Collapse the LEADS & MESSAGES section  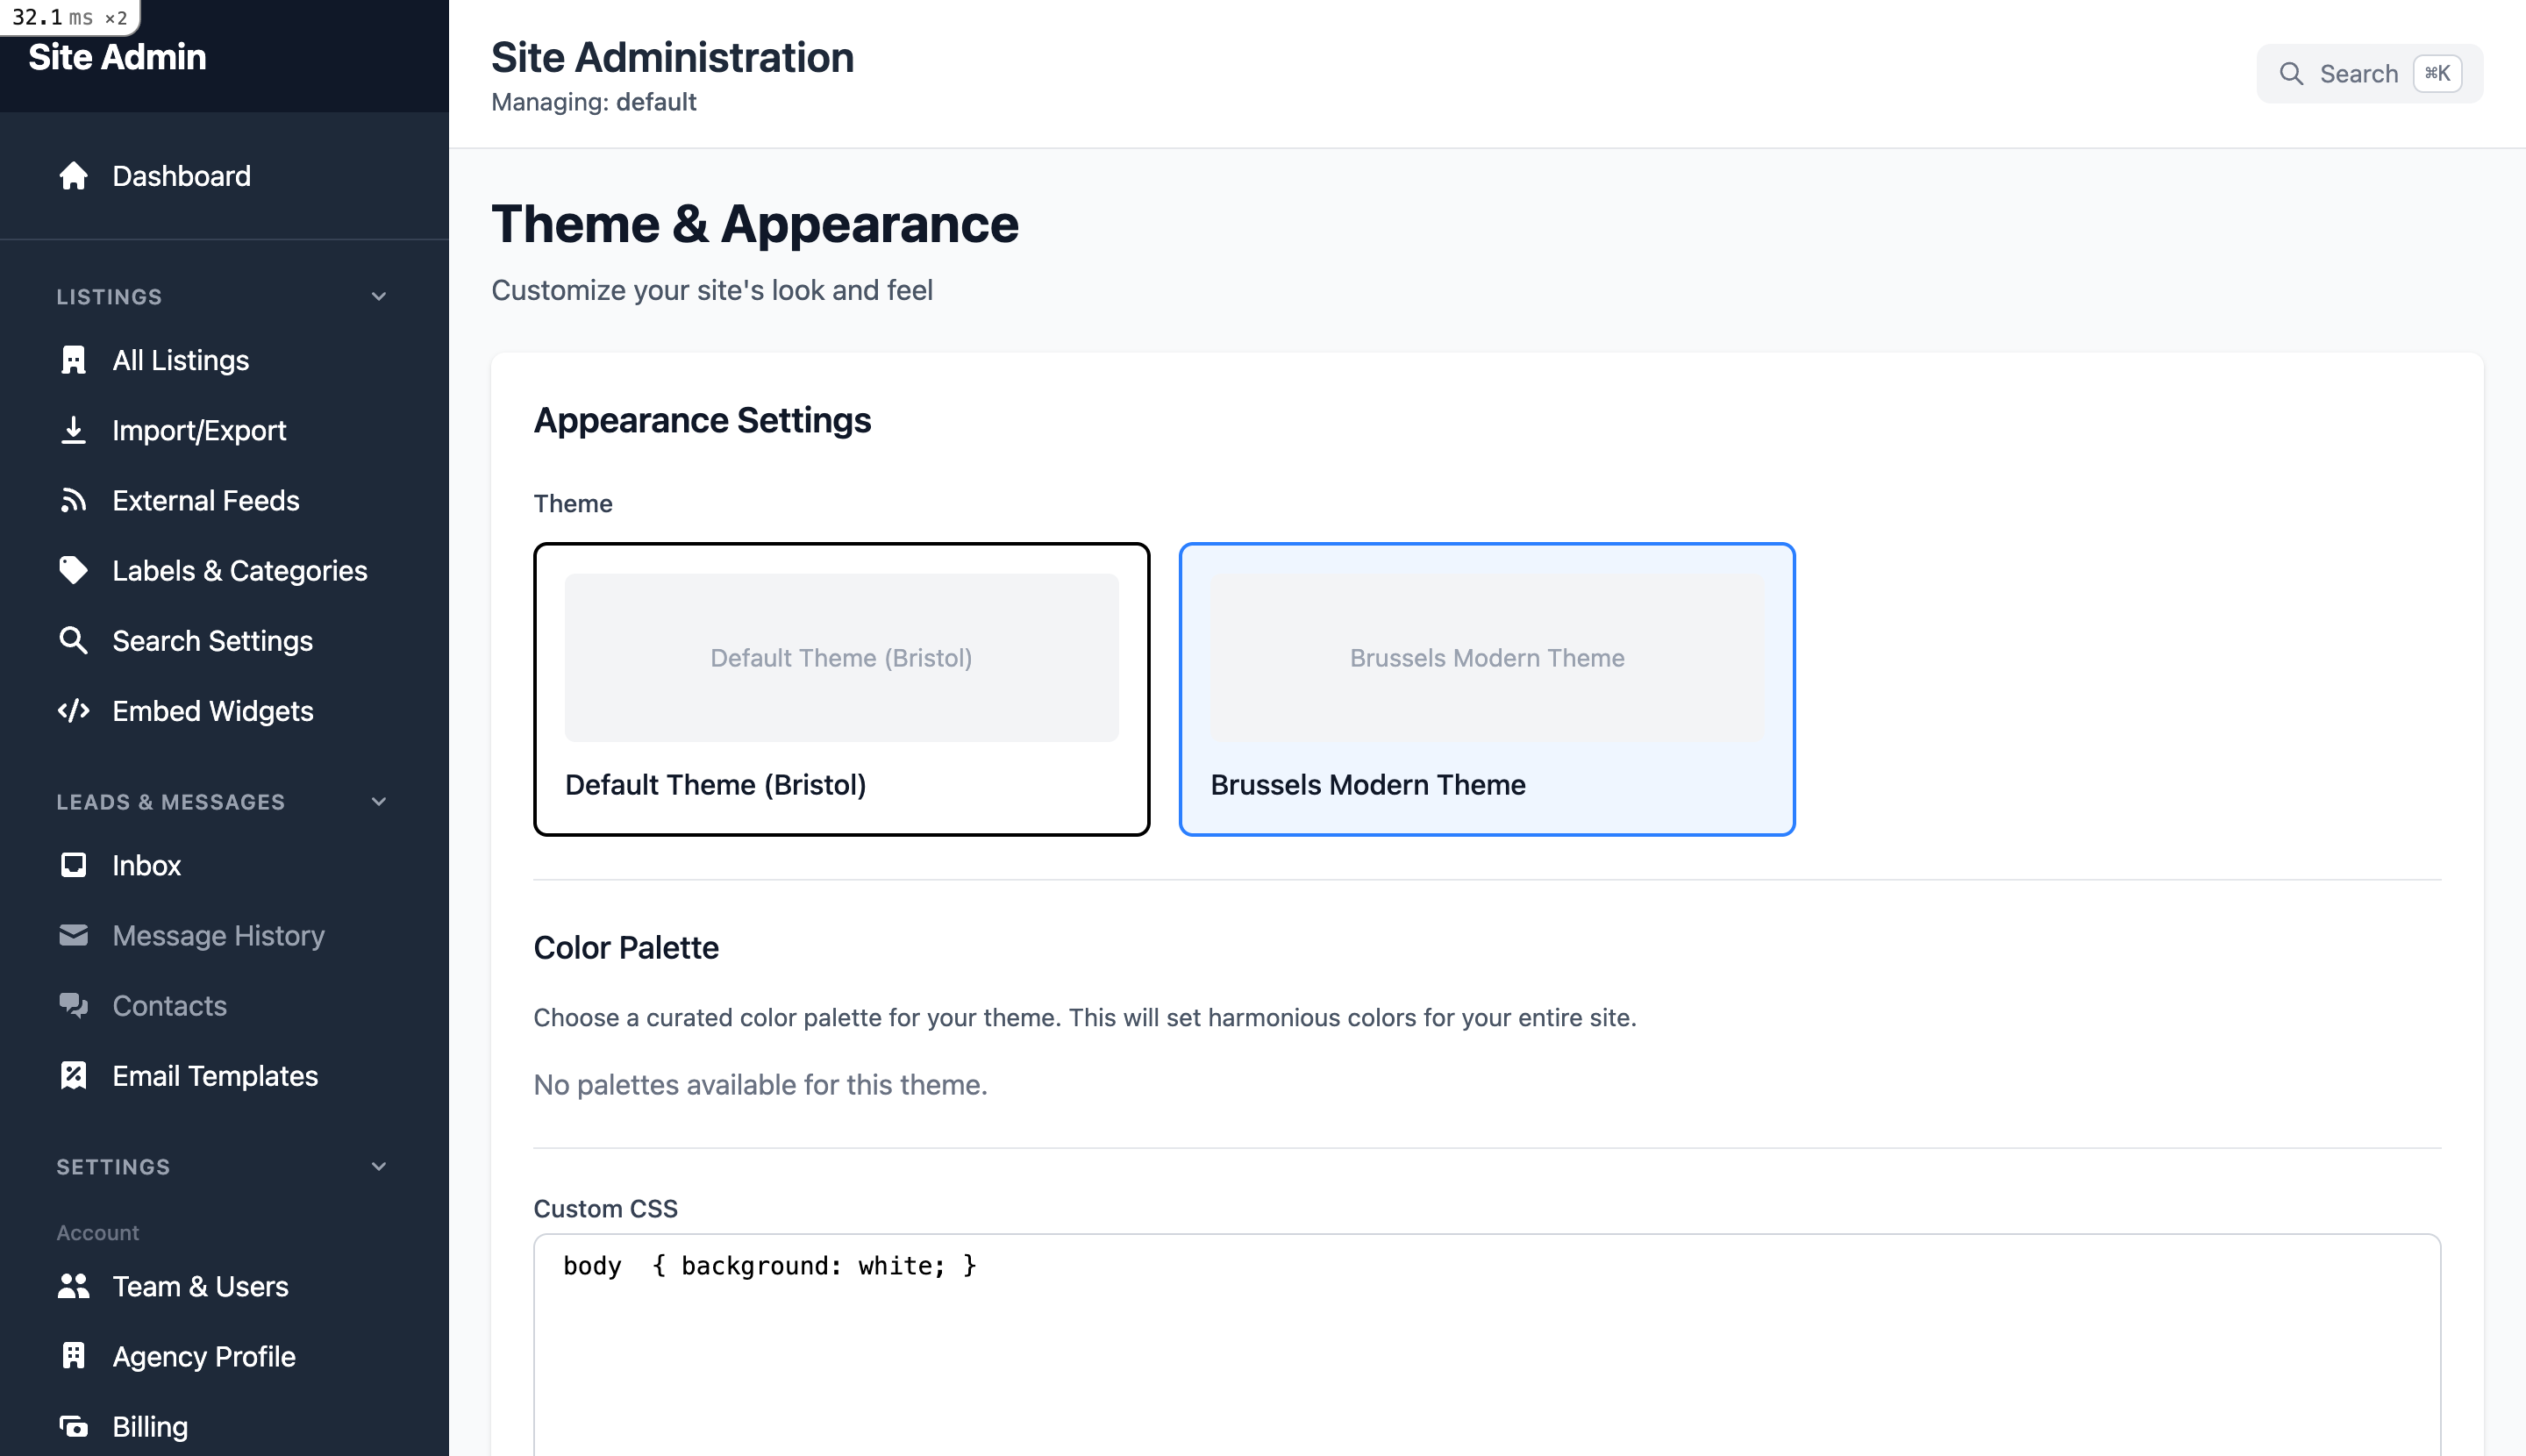[378, 801]
